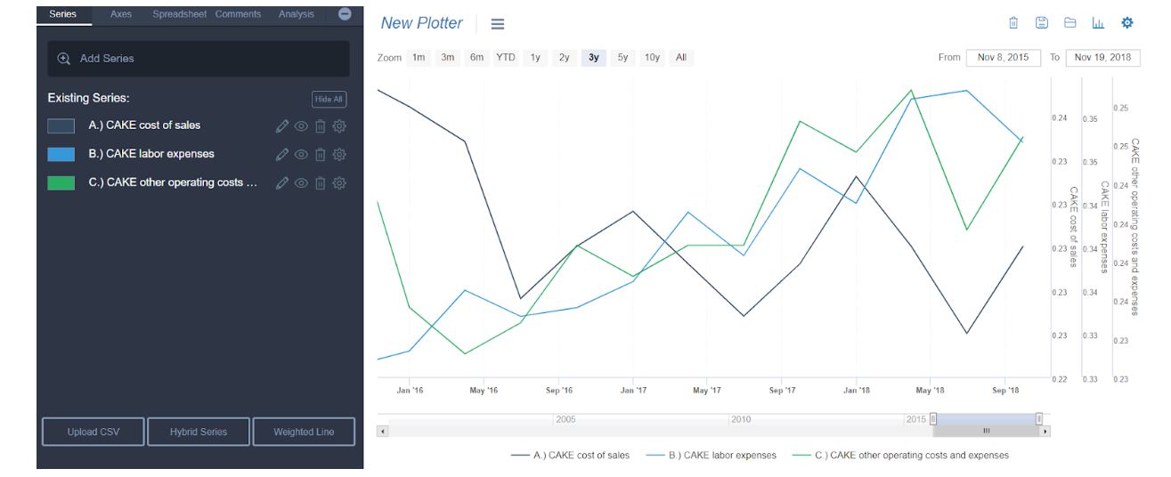Edit series A cost of sales pencil icon
The image size is (1171, 477).
click(282, 126)
